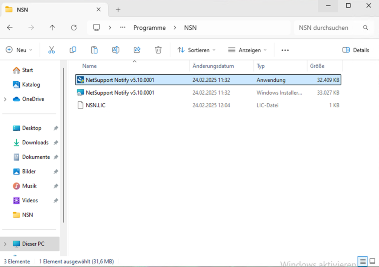Click Programme in the breadcrumb path
The width and height of the screenshot is (379, 267).
149,27
